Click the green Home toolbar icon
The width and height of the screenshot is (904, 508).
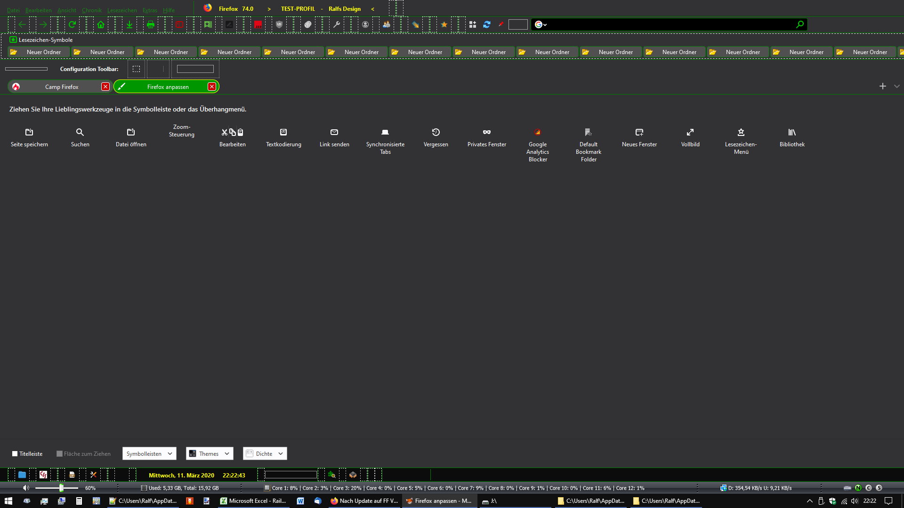[x=101, y=24]
